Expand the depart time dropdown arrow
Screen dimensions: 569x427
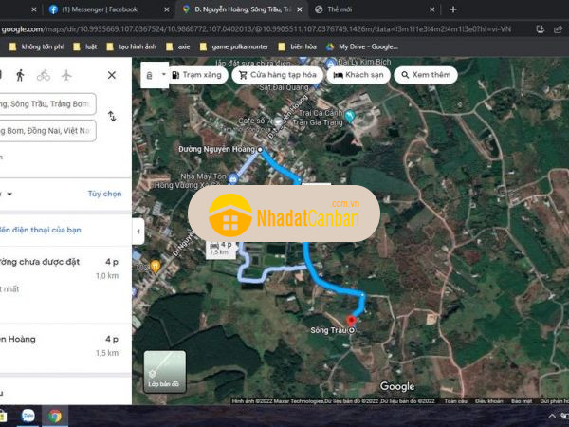(9, 193)
